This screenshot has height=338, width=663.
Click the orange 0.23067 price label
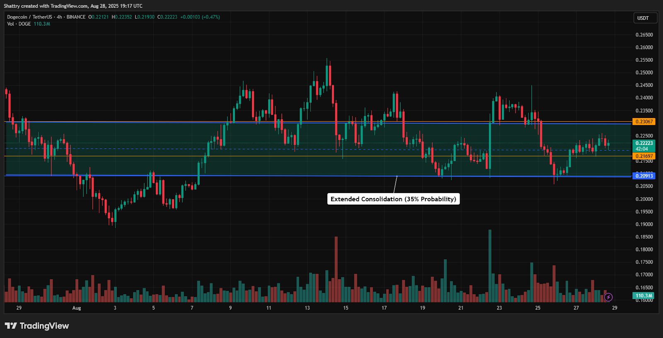click(644, 122)
